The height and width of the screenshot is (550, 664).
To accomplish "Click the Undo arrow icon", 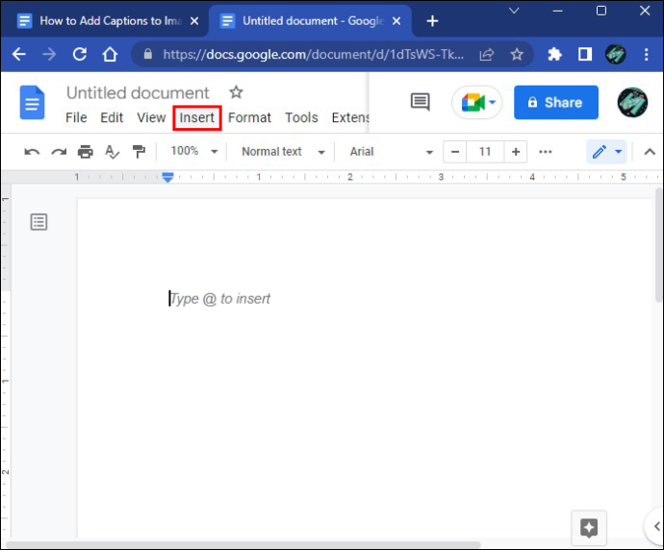I will click(x=32, y=152).
